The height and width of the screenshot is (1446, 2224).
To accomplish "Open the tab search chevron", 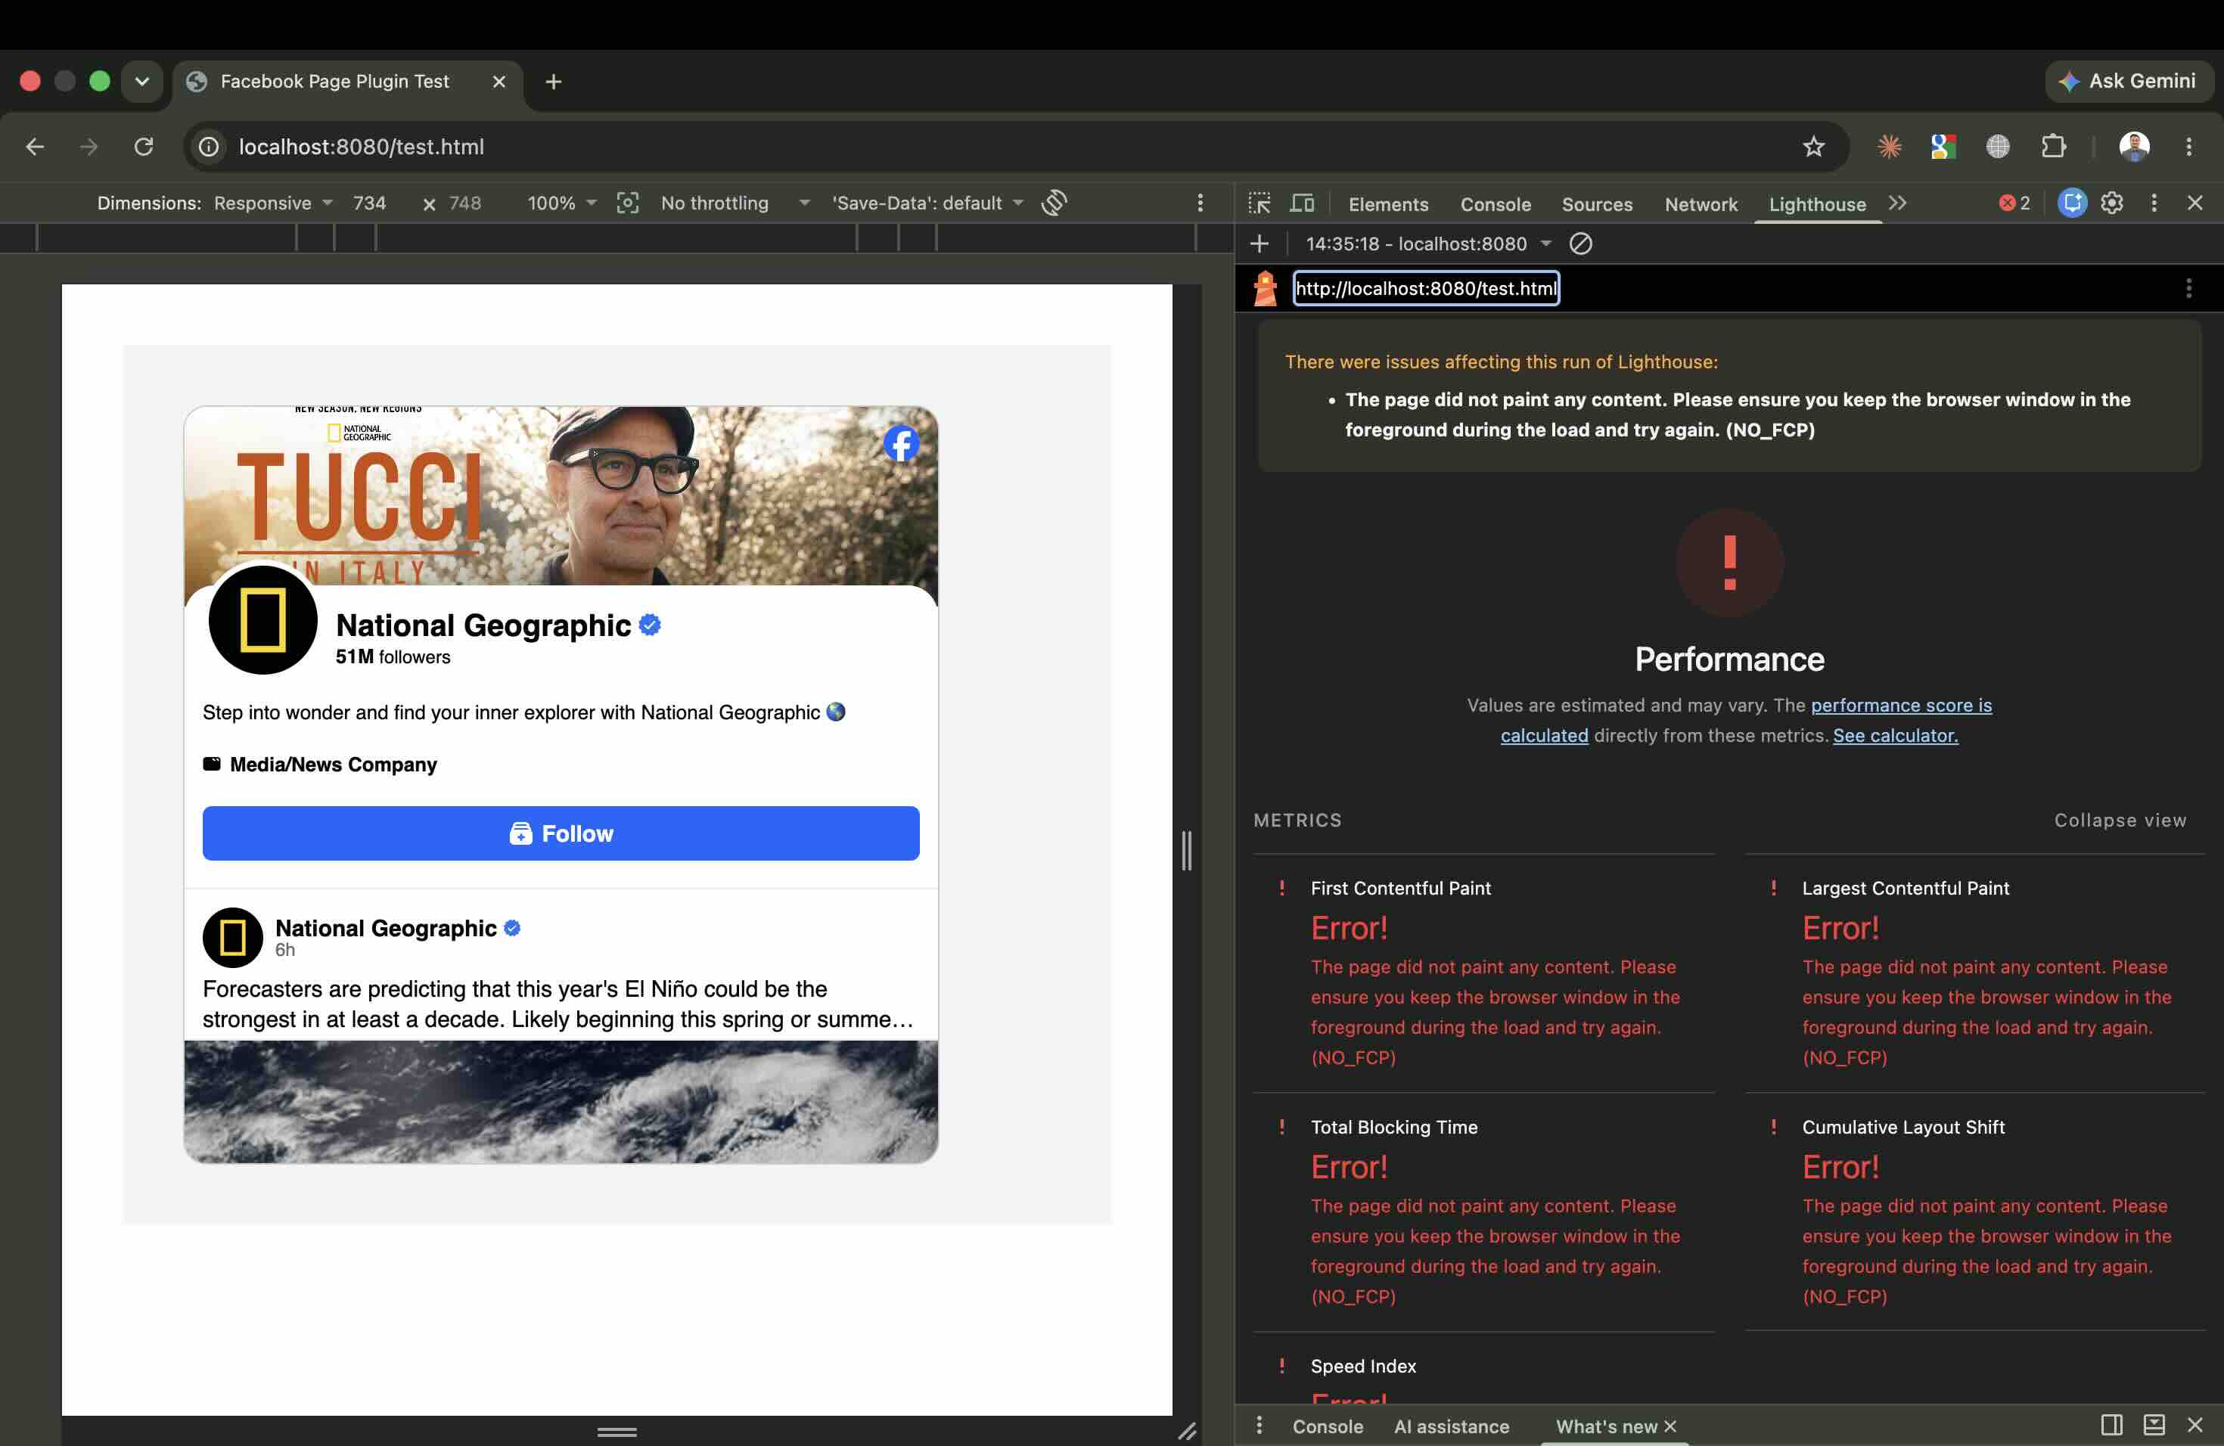I will 142,81.
